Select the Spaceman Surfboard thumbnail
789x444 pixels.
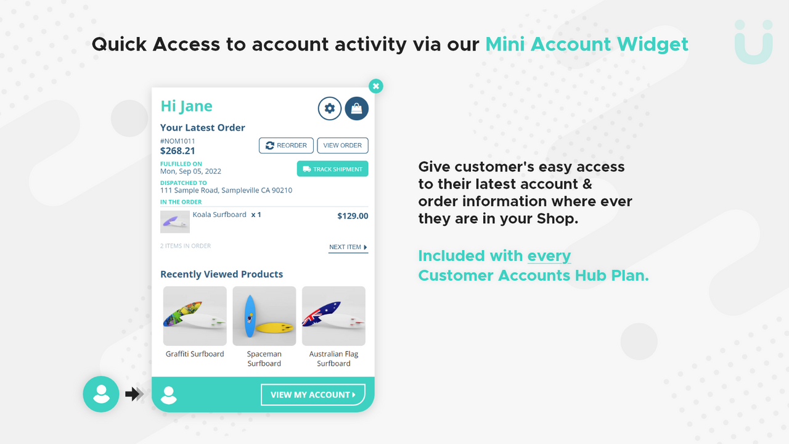point(264,315)
